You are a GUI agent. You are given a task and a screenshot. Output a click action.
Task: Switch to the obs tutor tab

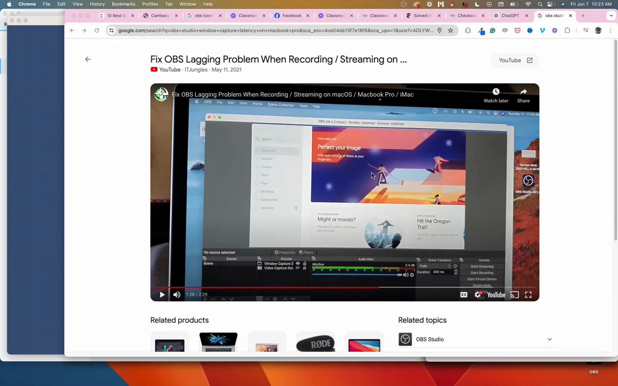[x=203, y=16]
